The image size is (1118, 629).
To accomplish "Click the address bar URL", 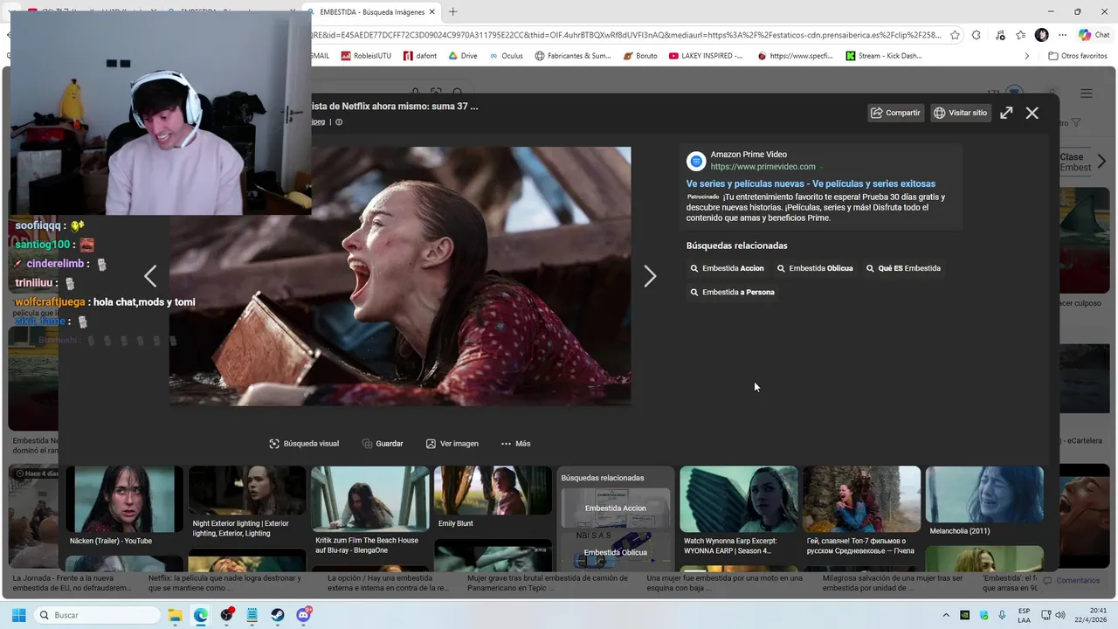I will pyautogui.click(x=626, y=35).
